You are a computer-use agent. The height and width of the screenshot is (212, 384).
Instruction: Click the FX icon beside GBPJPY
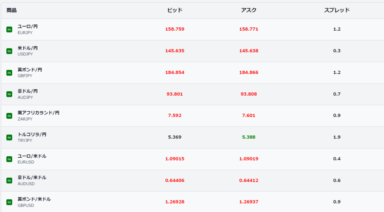click(9, 73)
